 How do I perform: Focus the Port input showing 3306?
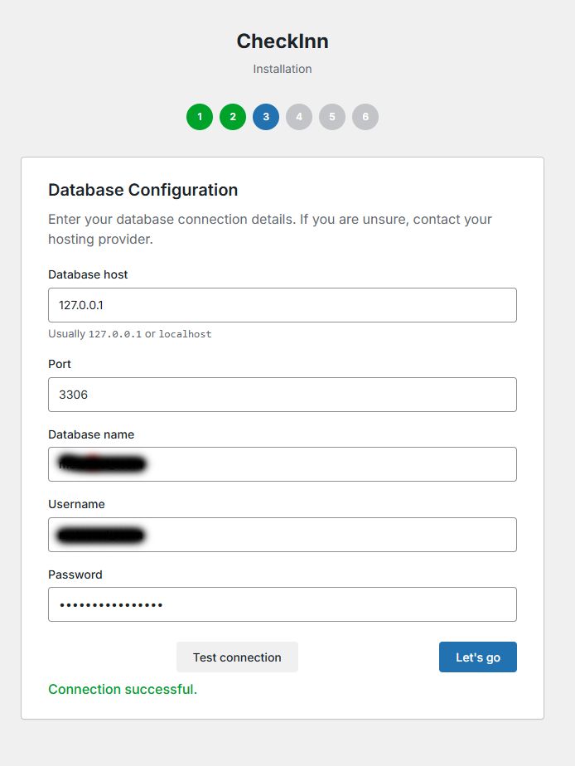[283, 395]
